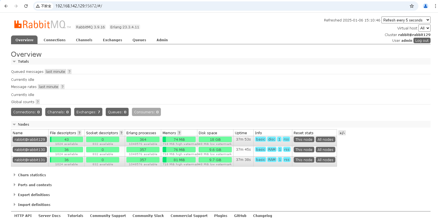The image size is (438, 223).
Task: Click the not secure warning icon
Action: pyautogui.click(x=38, y=6)
